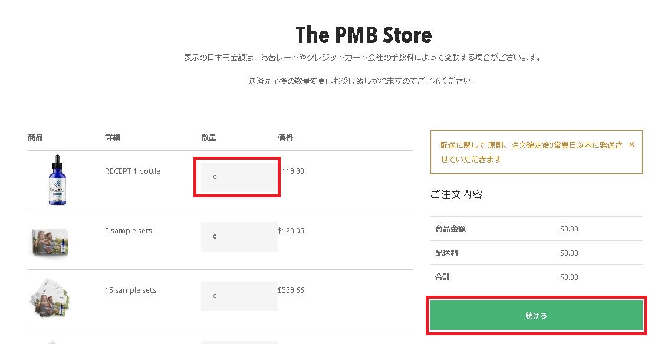
Task: Click the 価格 column header
Action: [x=285, y=138]
